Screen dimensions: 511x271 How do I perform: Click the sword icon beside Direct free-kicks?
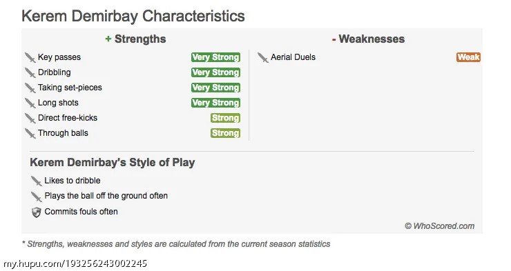coord(30,119)
